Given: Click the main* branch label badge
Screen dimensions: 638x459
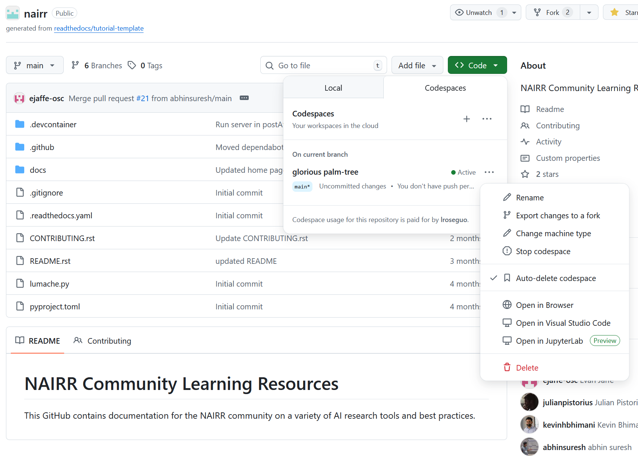Looking at the screenshot, I should click(302, 187).
